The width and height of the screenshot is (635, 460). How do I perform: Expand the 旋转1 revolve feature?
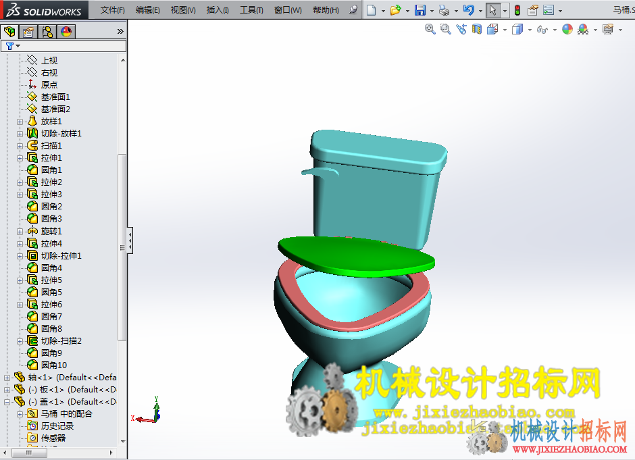[20, 232]
